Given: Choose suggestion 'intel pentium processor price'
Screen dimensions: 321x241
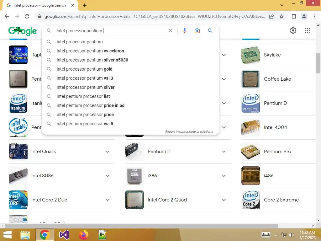Looking at the screenshot, I should pos(130,115).
